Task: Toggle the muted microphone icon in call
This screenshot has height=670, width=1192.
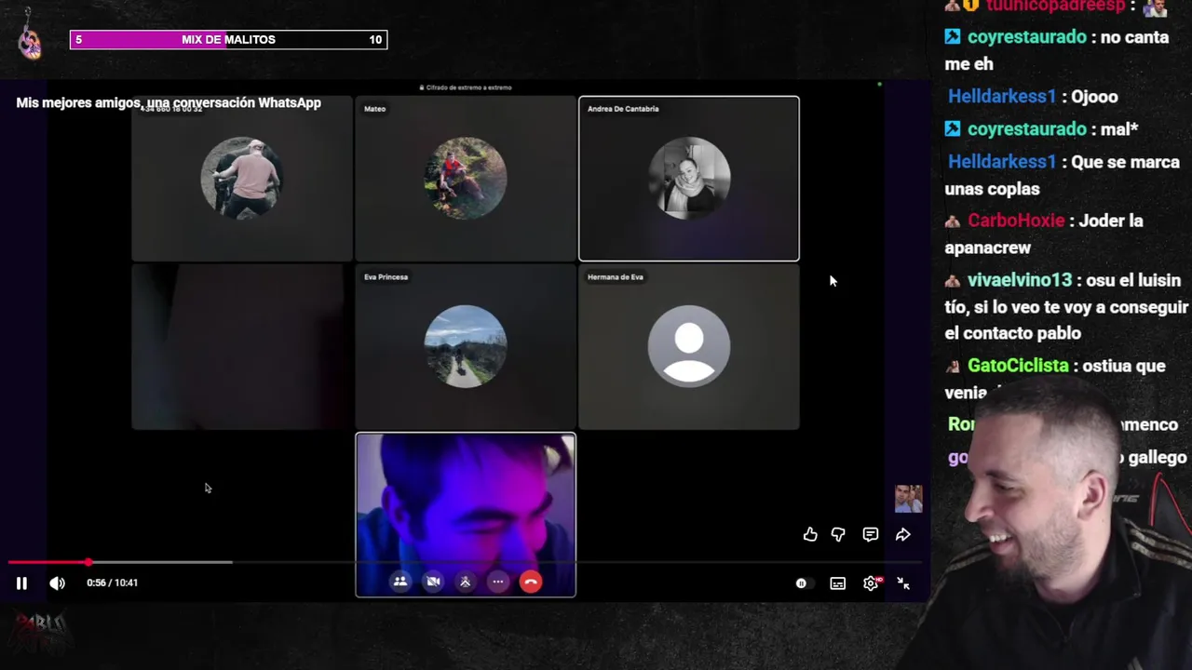Action: point(466,582)
